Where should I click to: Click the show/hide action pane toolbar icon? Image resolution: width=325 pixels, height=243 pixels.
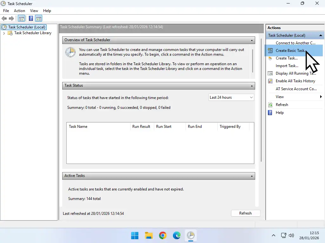pos(38,18)
